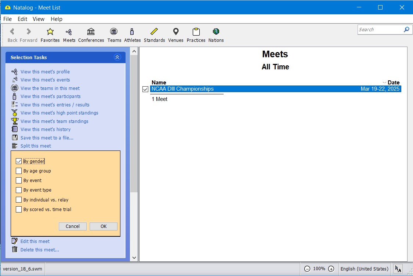Open the Nations globe icon
This screenshot has height=276, width=413.
tap(216, 32)
